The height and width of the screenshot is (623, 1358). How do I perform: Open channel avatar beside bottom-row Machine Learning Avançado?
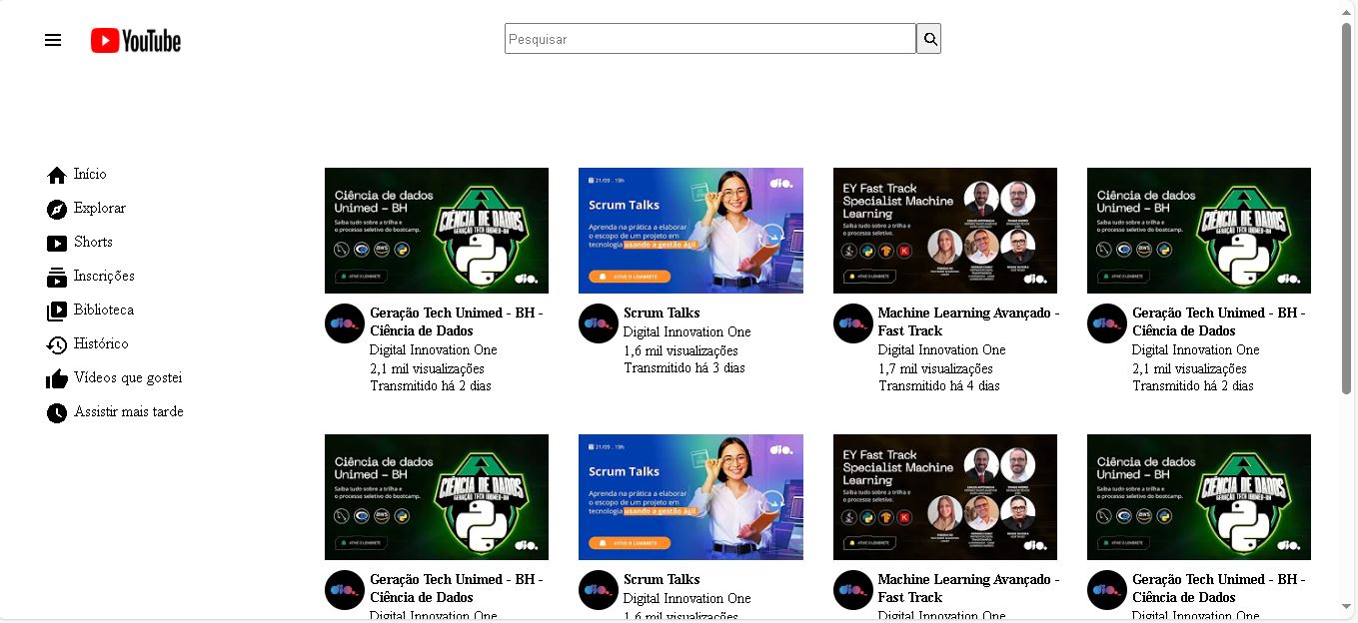(x=853, y=590)
